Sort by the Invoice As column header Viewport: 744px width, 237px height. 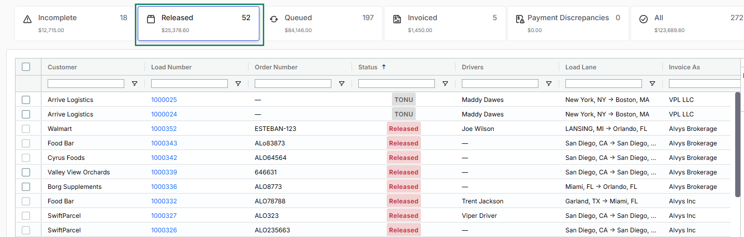[x=684, y=67]
